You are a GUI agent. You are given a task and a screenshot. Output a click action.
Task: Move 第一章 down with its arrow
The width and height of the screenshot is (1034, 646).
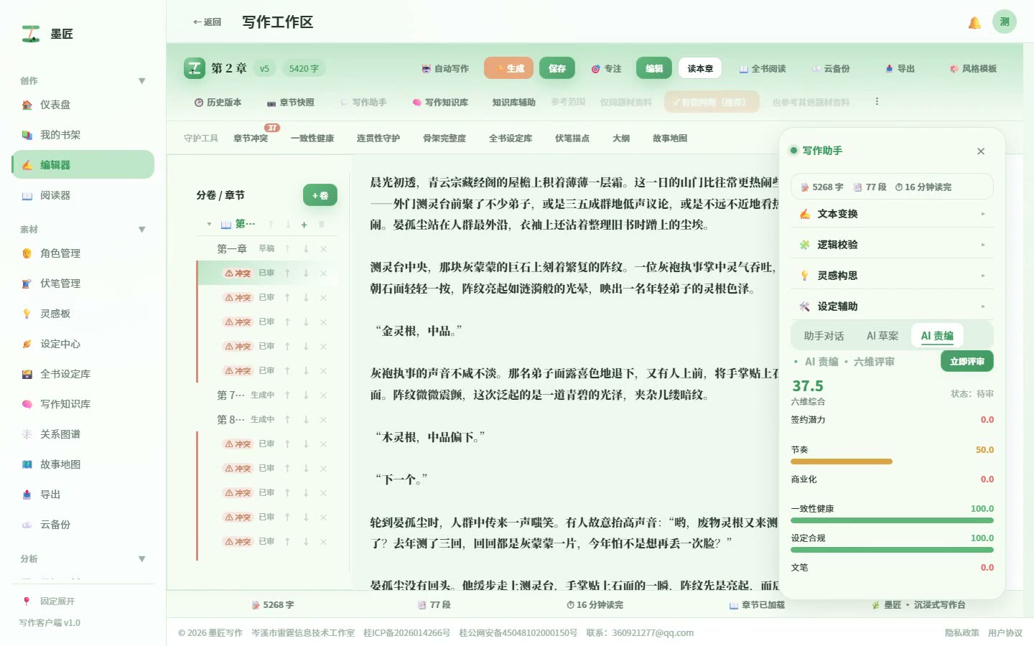[x=306, y=249]
